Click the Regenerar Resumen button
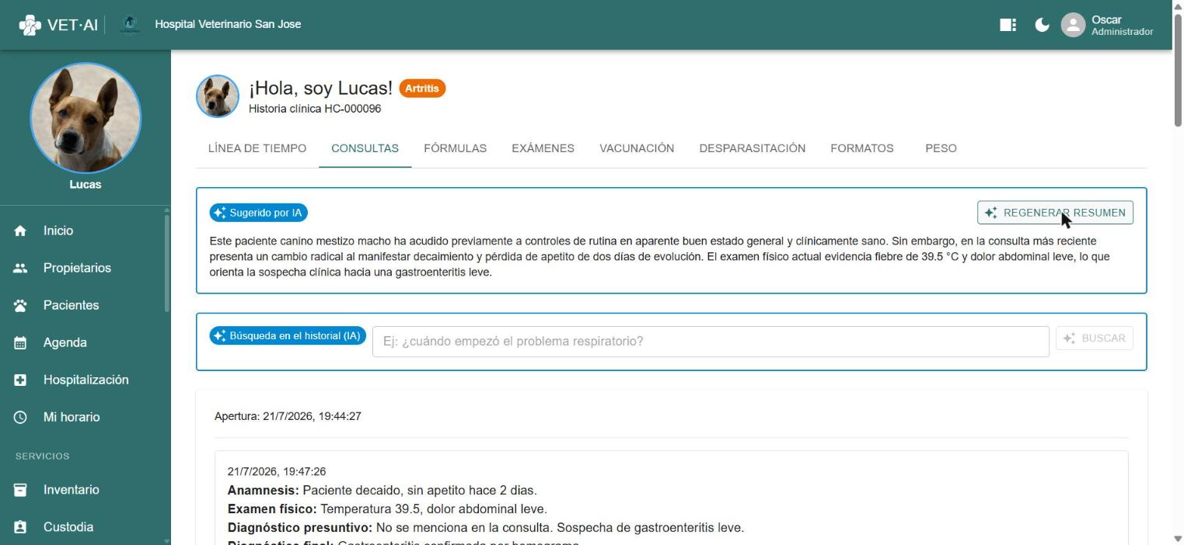Viewport: 1184px width, 545px height. click(x=1055, y=213)
